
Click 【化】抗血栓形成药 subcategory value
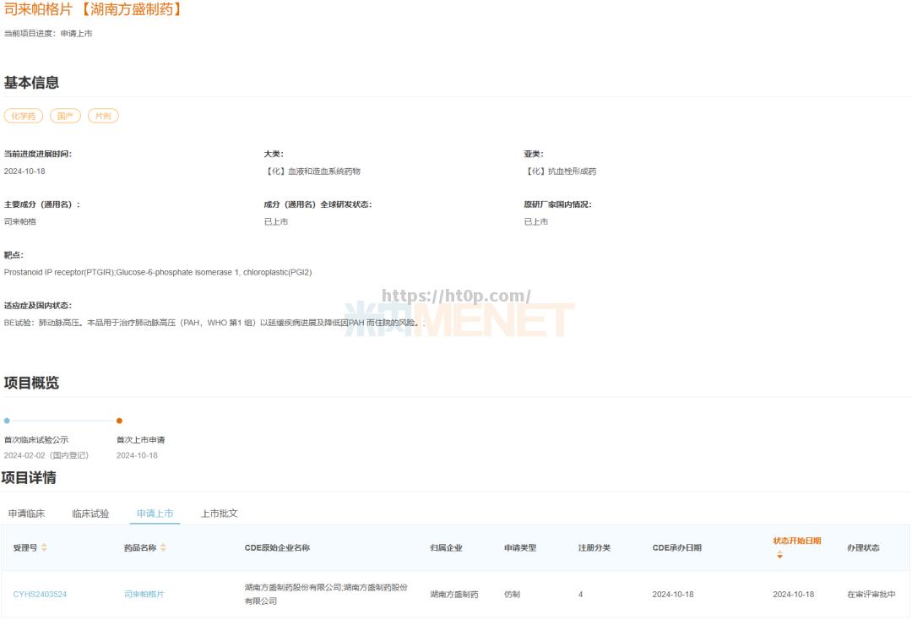pyautogui.click(x=560, y=171)
